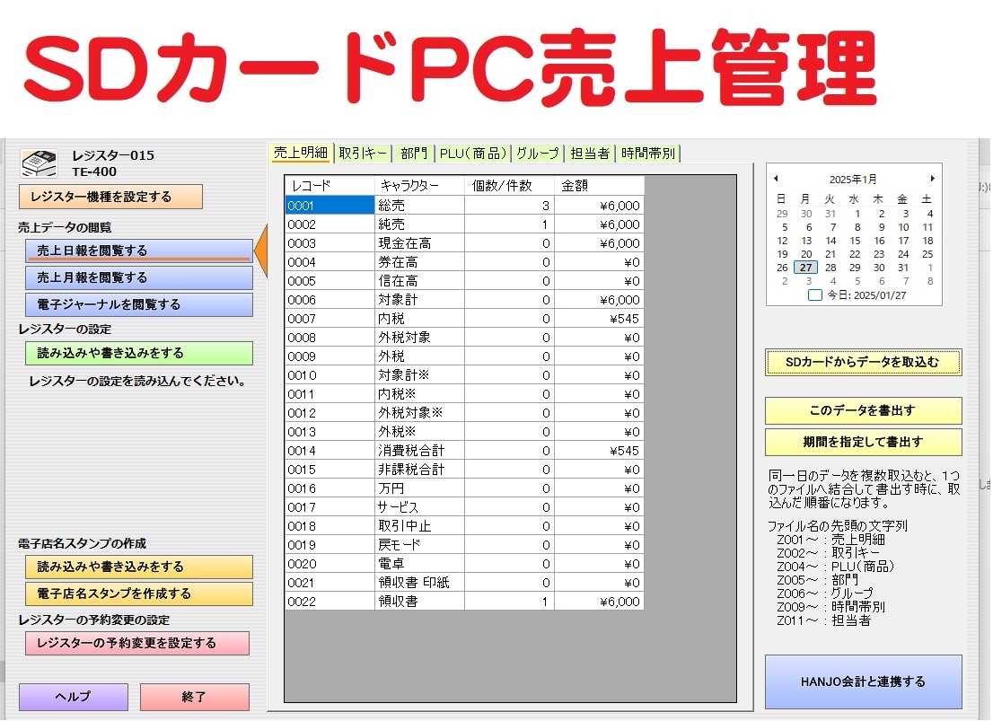The height and width of the screenshot is (721, 993).
Task: Switch to the 時間帯別 tab
Action: point(648,154)
